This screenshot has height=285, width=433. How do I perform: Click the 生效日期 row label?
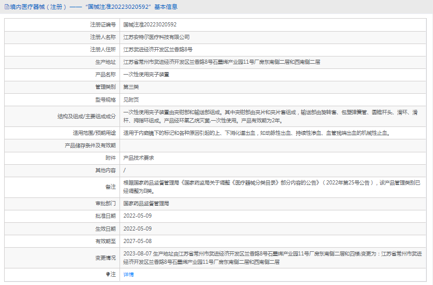coord(106,229)
